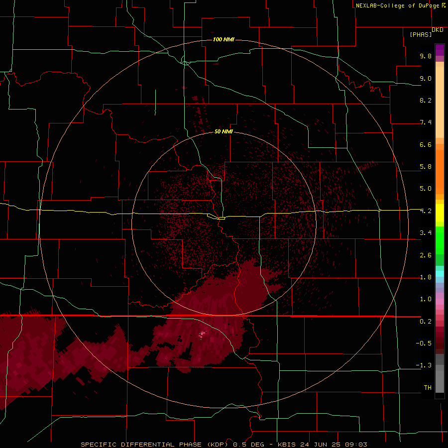Image resolution: width=448 pixels, height=448 pixels.
Task: Click the 0.2 legend value
Action: point(426,322)
